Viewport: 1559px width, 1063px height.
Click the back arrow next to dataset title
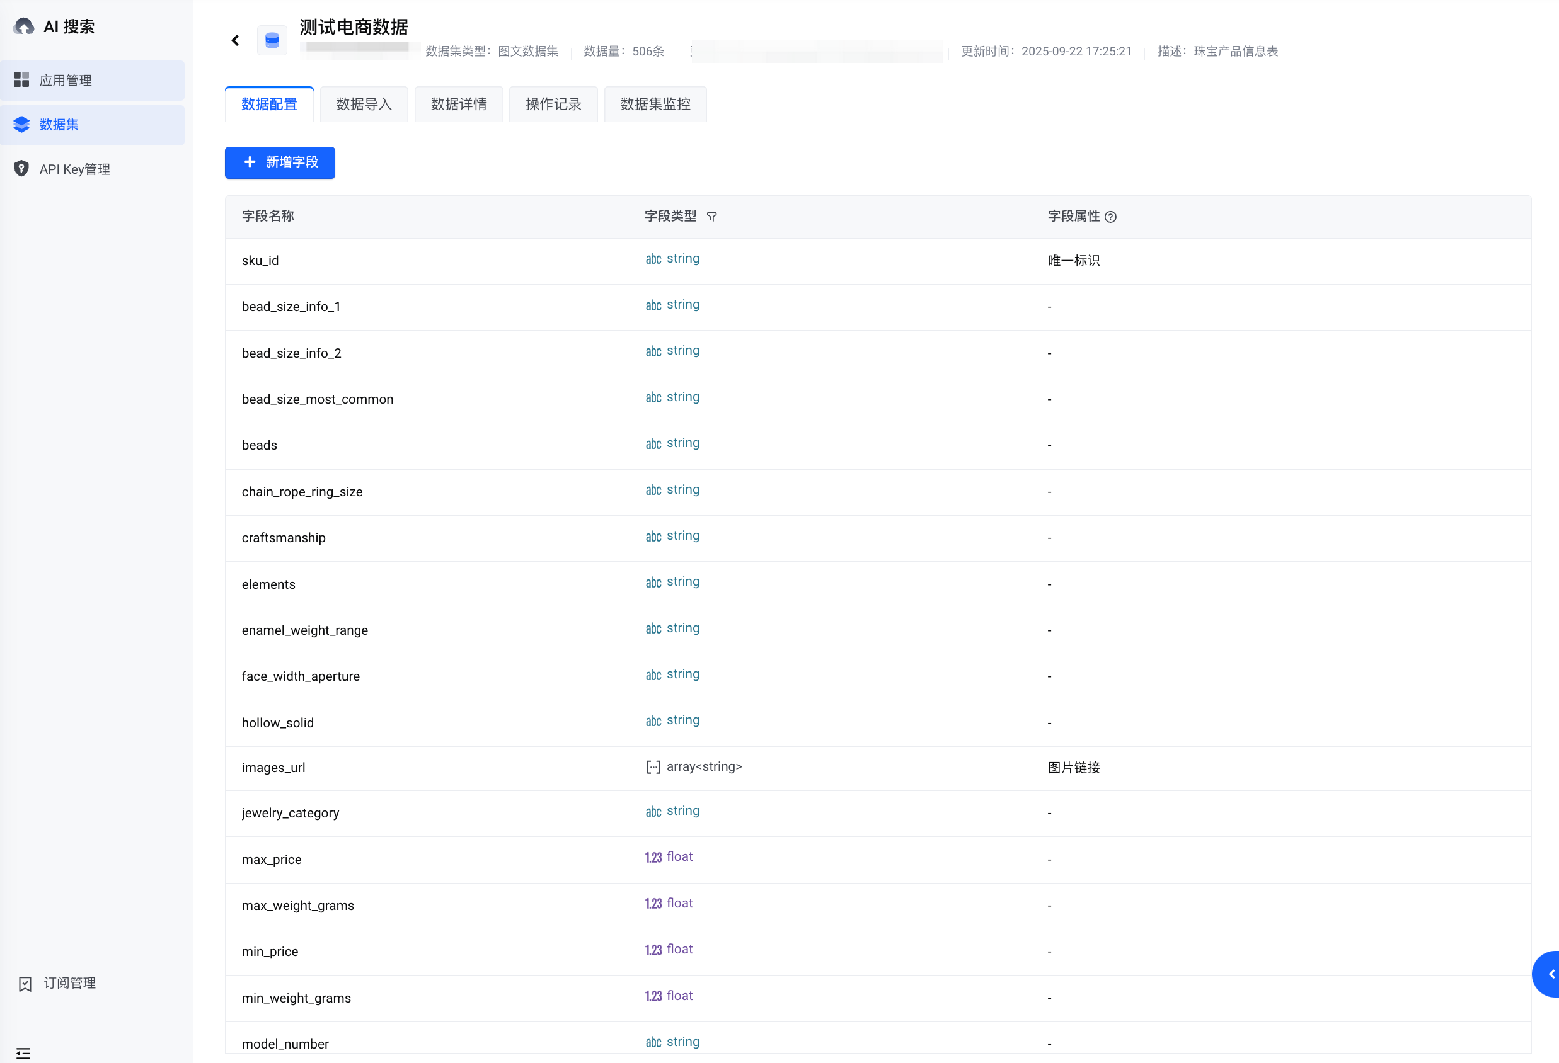click(x=236, y=41)
